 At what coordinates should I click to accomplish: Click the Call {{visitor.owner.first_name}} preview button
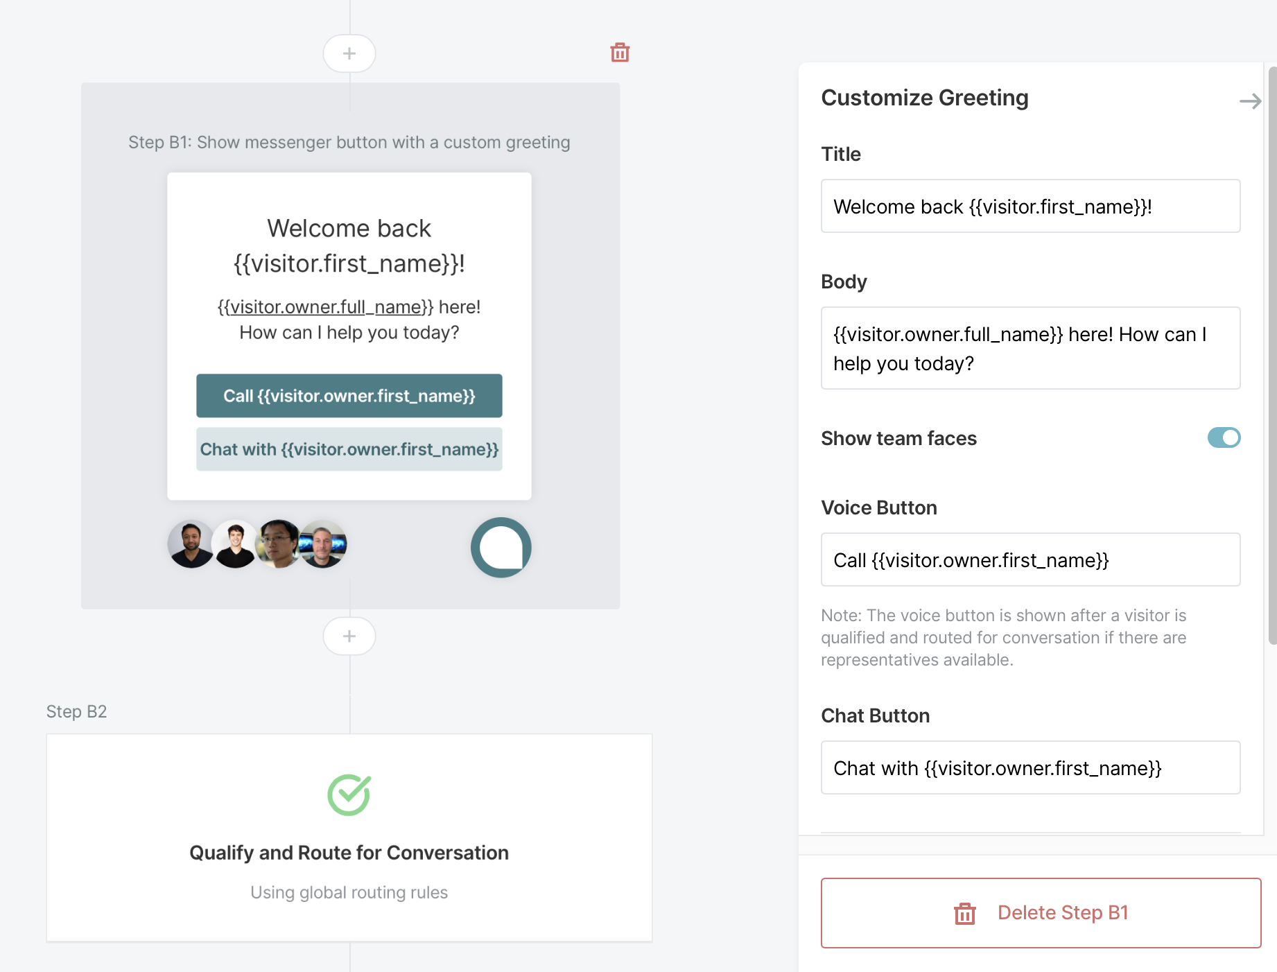(349, 396)
